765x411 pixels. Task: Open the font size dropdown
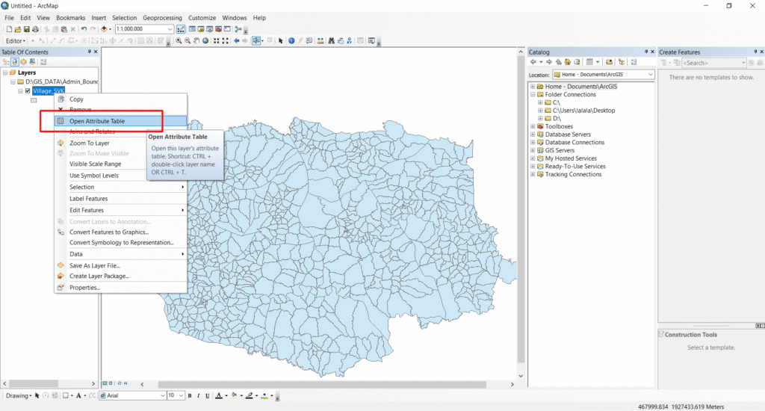[181, 396]
